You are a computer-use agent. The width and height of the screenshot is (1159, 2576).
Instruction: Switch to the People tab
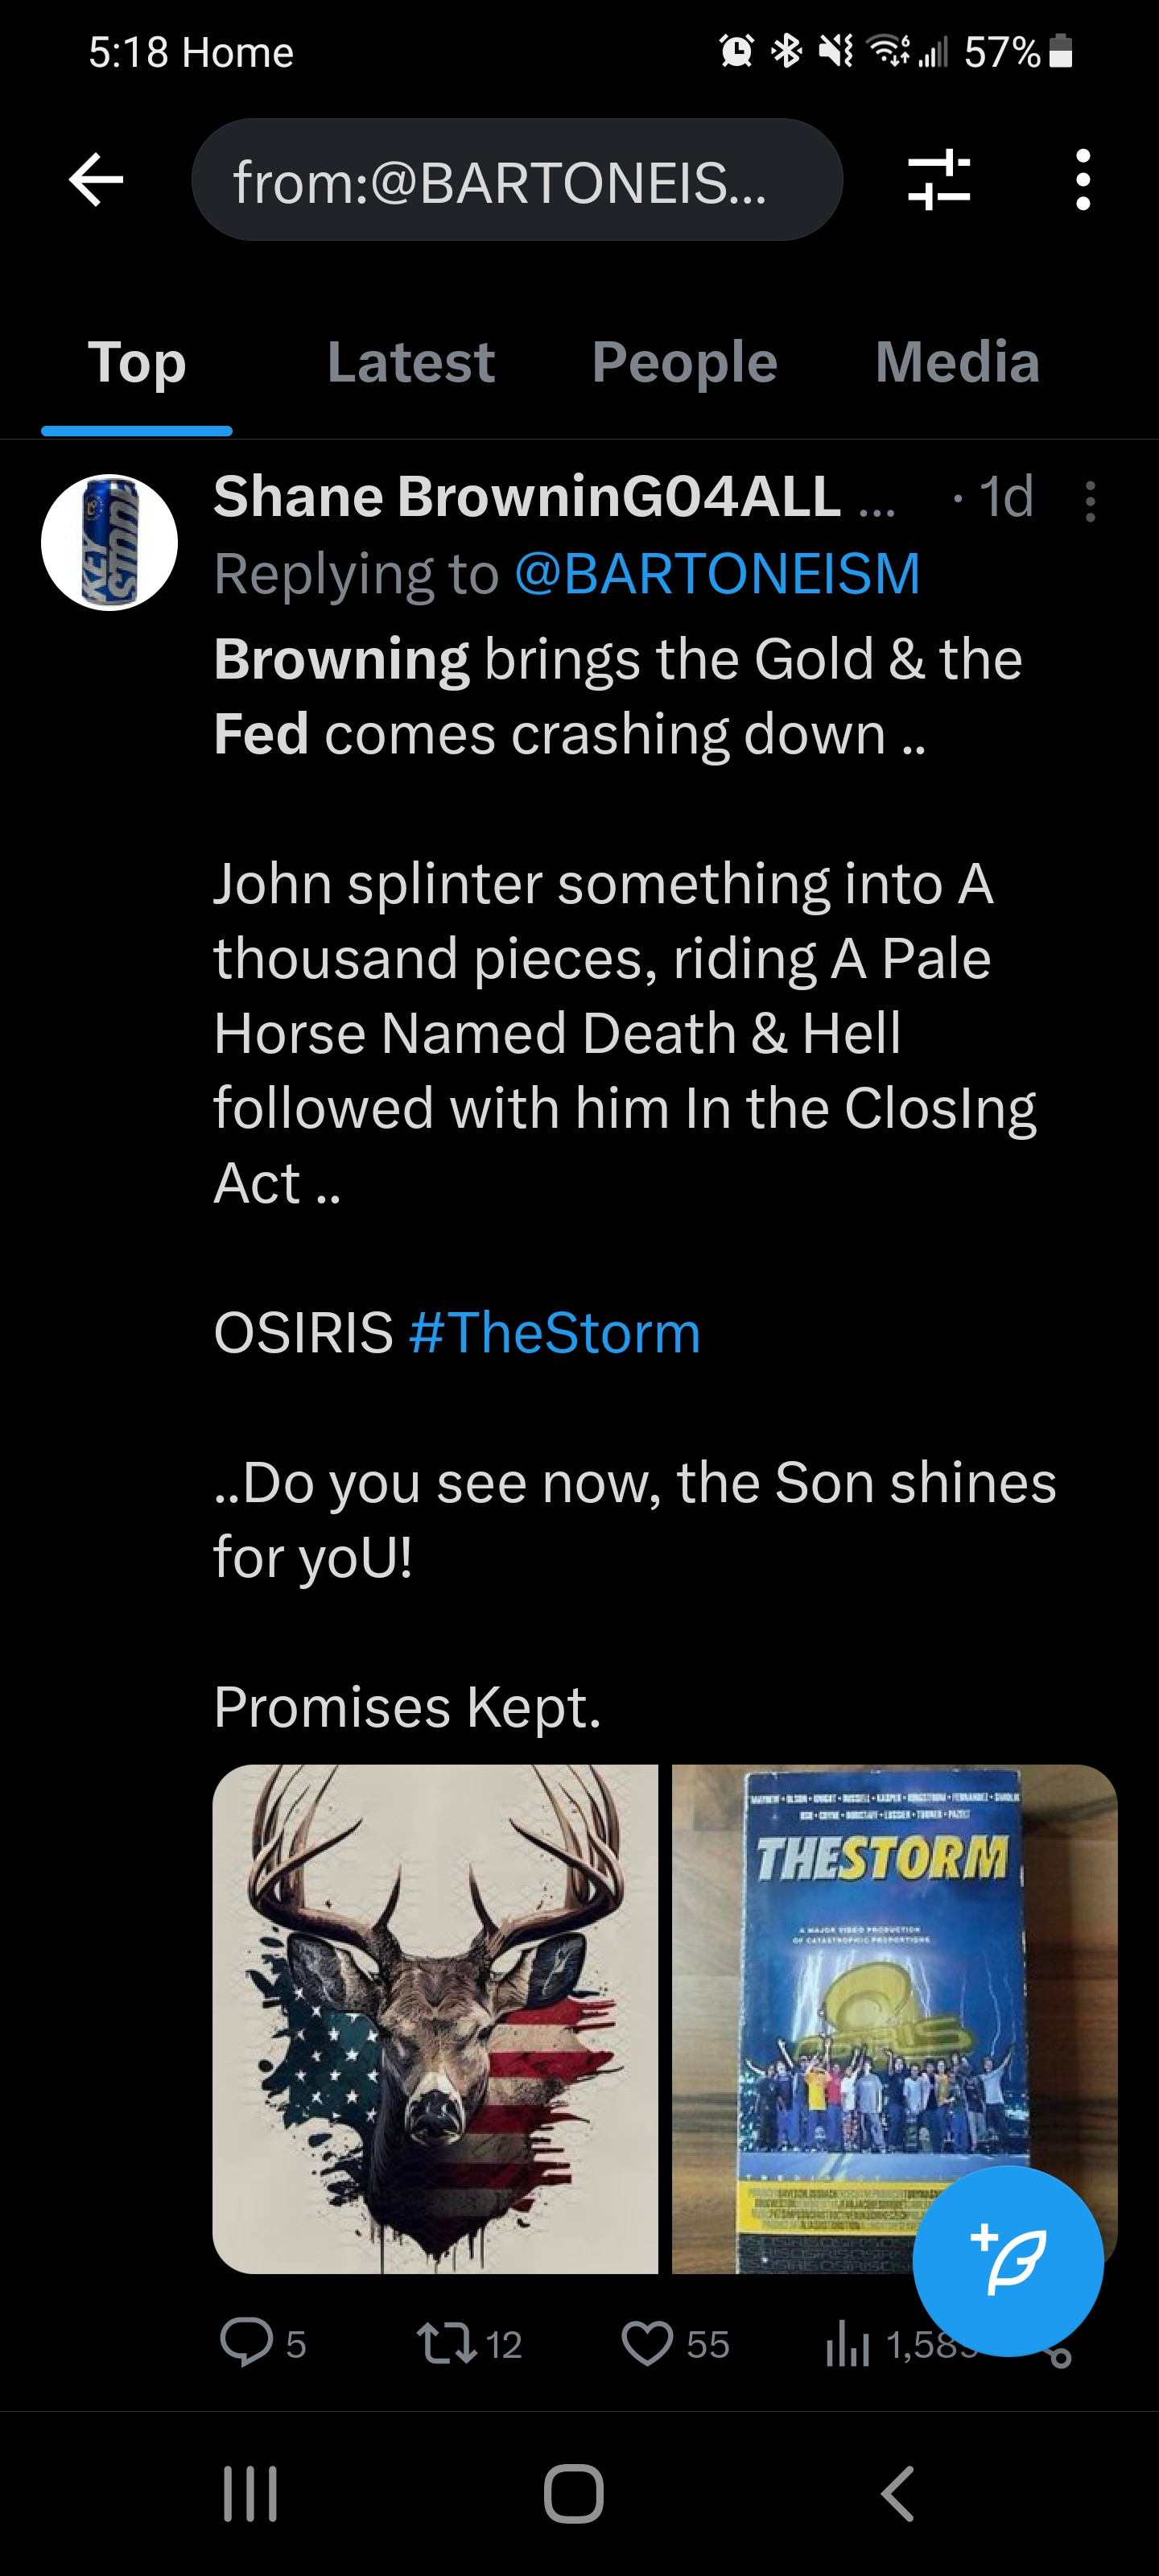pos(684,362)
